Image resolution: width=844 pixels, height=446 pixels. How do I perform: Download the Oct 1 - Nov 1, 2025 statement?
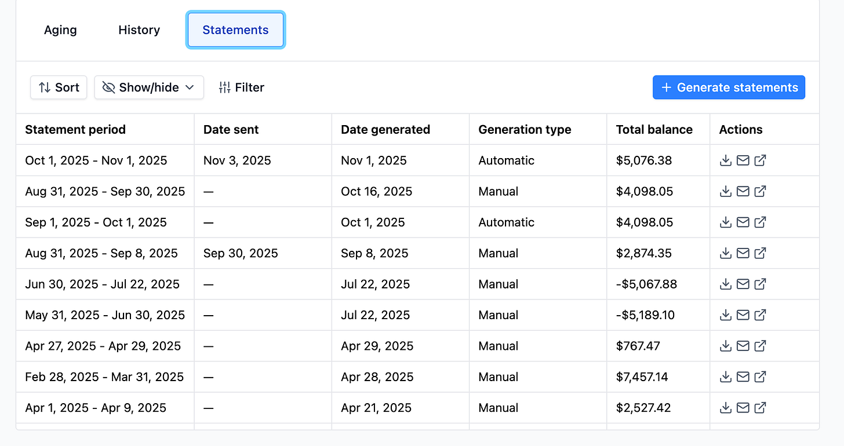[725, 160]
